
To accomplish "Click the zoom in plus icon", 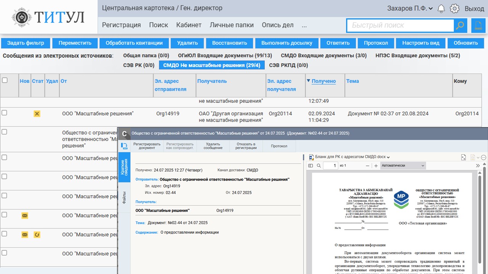I will point(376,166).
